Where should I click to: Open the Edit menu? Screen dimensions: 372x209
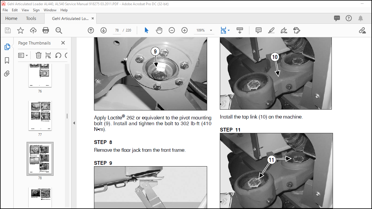(x=15, y=10)
